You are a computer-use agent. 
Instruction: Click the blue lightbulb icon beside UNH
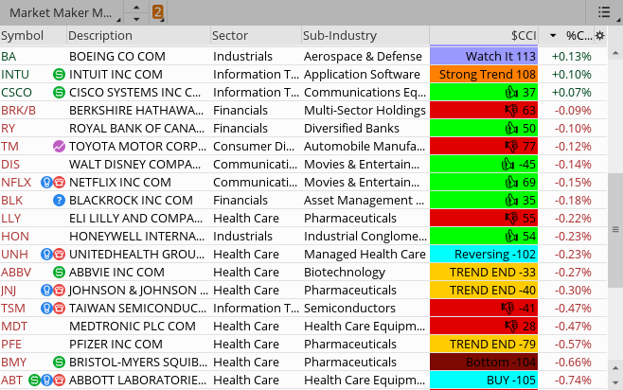pos(46,254)
